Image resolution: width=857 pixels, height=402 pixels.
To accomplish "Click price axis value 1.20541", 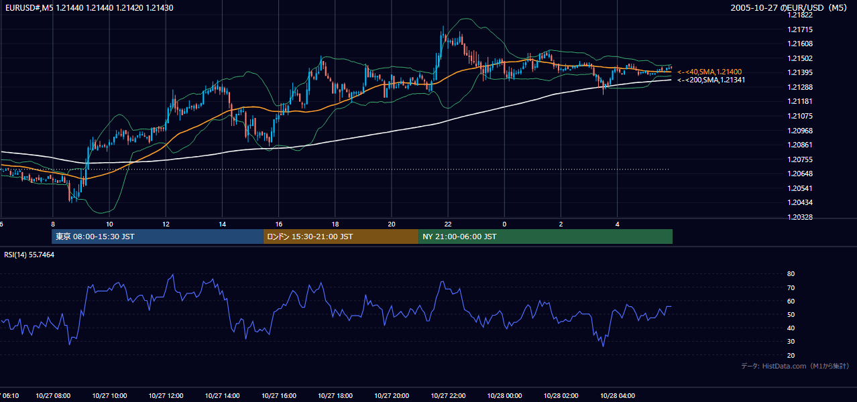I will [x=800, y=188].
